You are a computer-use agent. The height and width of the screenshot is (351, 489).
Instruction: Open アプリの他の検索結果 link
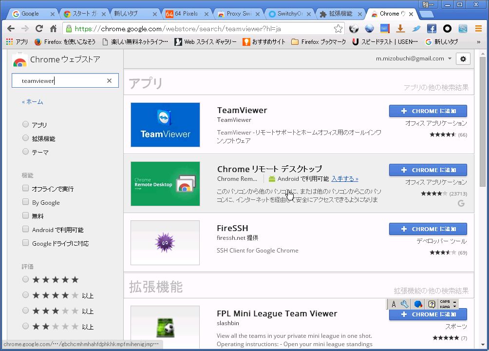point(436,87)
